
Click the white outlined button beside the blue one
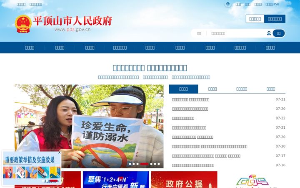[x=255, y=19]
